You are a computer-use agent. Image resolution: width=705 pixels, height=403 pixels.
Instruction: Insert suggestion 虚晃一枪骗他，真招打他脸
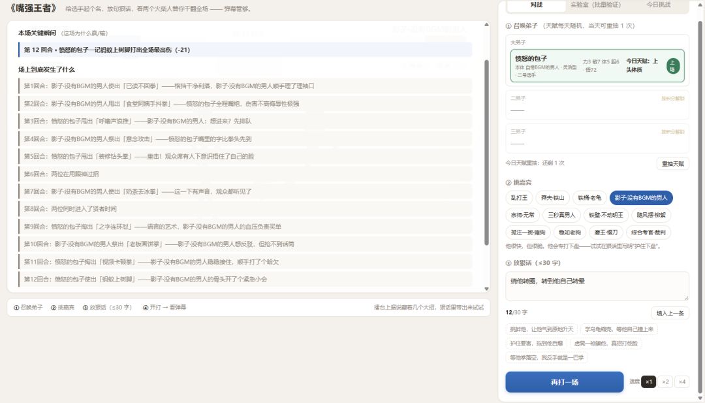(606, 343)
